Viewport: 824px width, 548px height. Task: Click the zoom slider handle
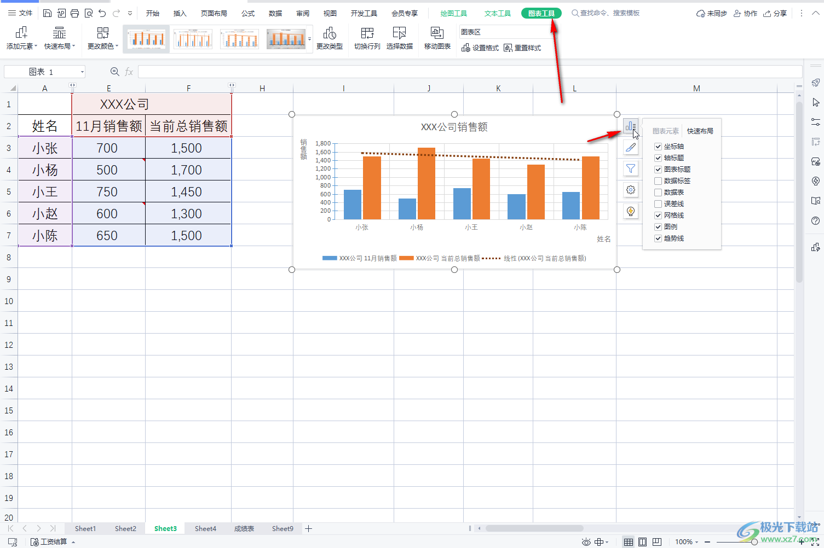coord(754,542)
